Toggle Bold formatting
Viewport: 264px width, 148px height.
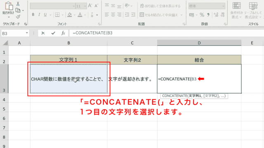pos(33,15)
